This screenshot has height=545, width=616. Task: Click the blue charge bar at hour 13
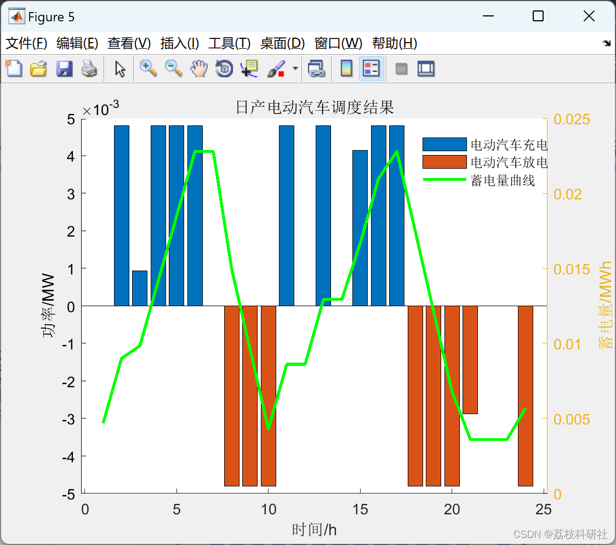(x=323, y=216)
